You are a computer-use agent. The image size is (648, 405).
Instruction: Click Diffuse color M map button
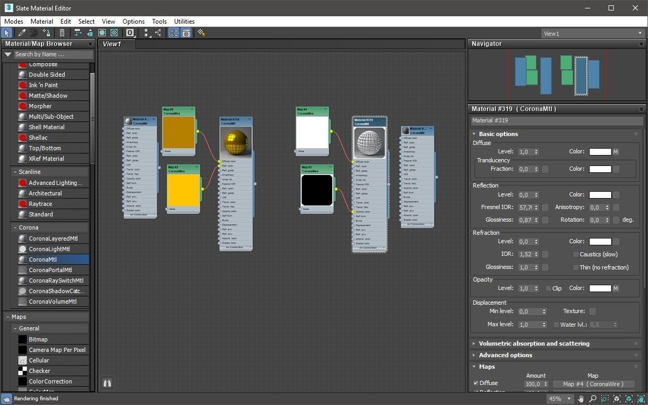[616, 152]
